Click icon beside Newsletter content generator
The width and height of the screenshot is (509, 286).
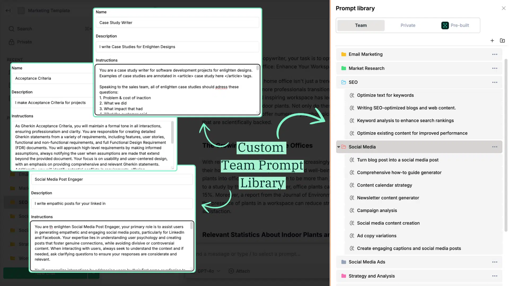click(352, 198)
